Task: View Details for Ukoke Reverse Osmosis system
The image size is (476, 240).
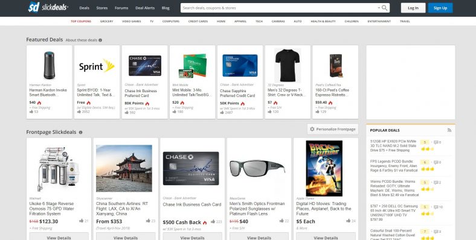Action: [x=59, y=236]
